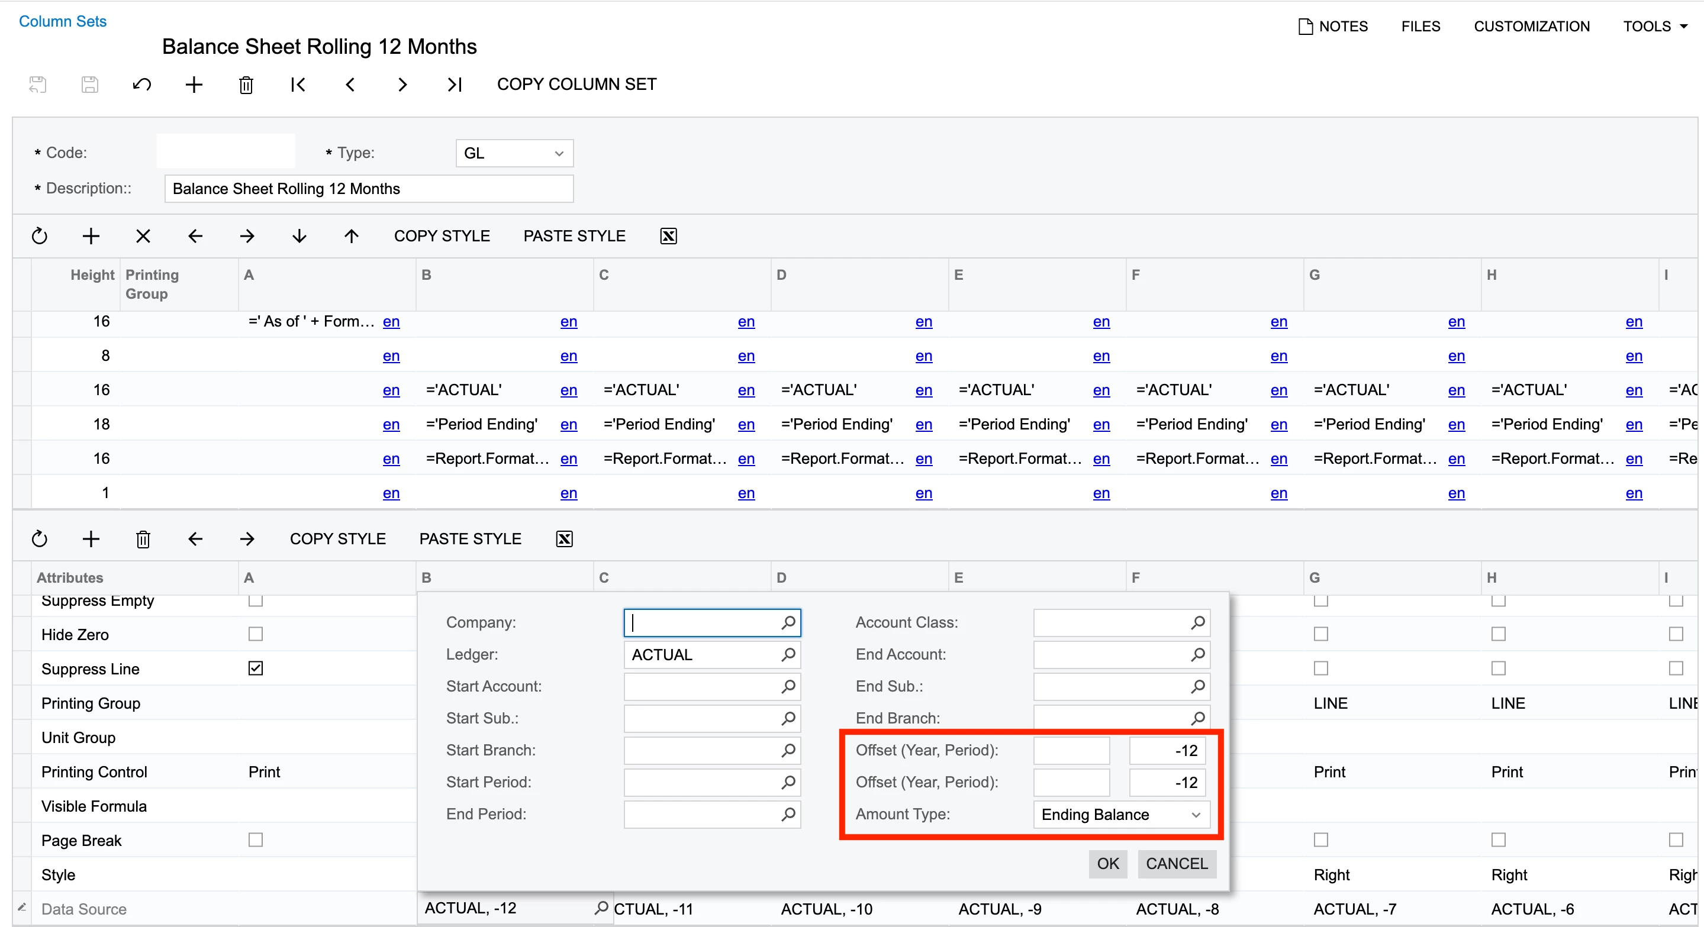Move header row down
Image resolution: width=1704 pixels, height=927 pixels.
[299, 236]
